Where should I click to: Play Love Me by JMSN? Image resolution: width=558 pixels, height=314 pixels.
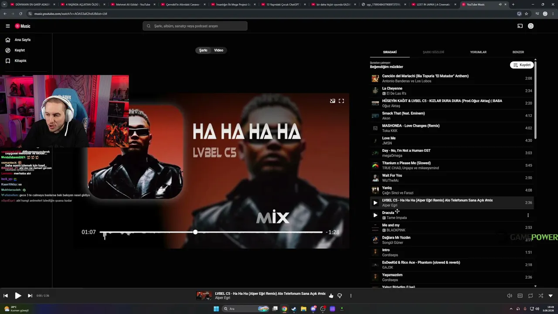click(452, 140)
